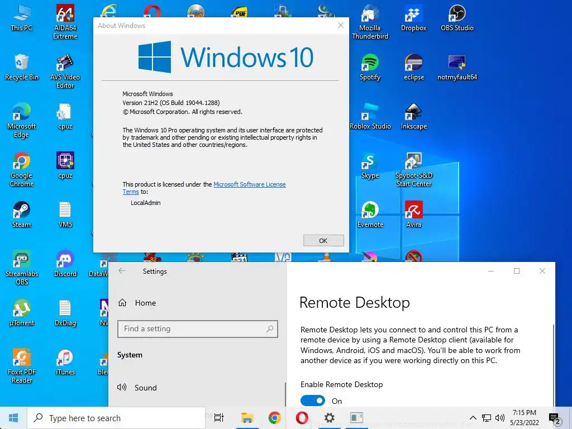Open Opera from the taskbar
This screenshot has height=429, width=572.
click(x=302, y=418)
